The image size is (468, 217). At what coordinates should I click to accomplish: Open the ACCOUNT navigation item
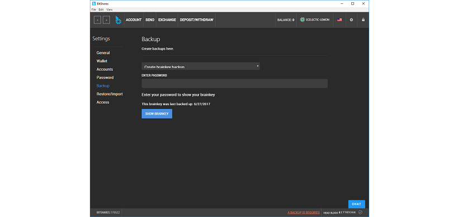(x=133, y=20)
